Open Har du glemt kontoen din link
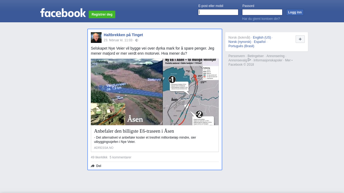The image size is (344, 193). tap(261, 19)
